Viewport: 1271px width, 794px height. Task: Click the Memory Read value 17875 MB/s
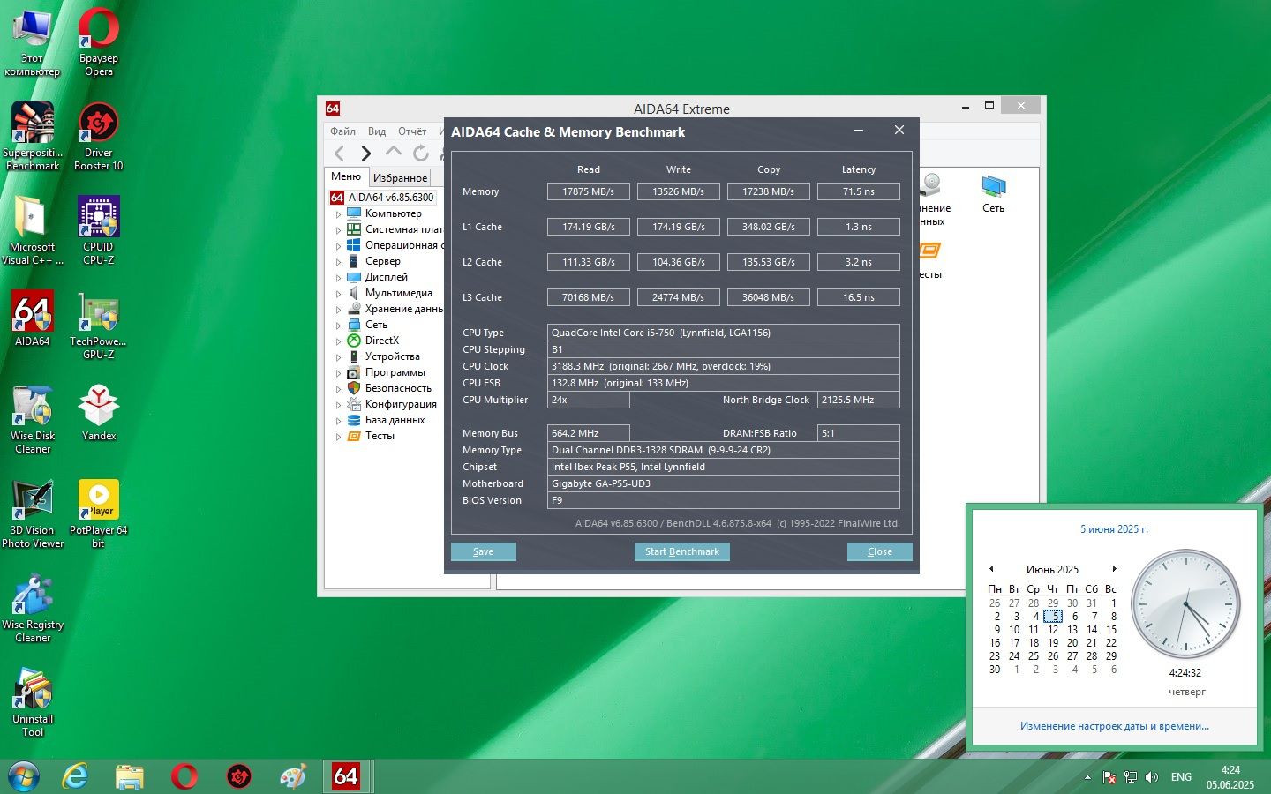pyautogui.click(x=589, y=191)
